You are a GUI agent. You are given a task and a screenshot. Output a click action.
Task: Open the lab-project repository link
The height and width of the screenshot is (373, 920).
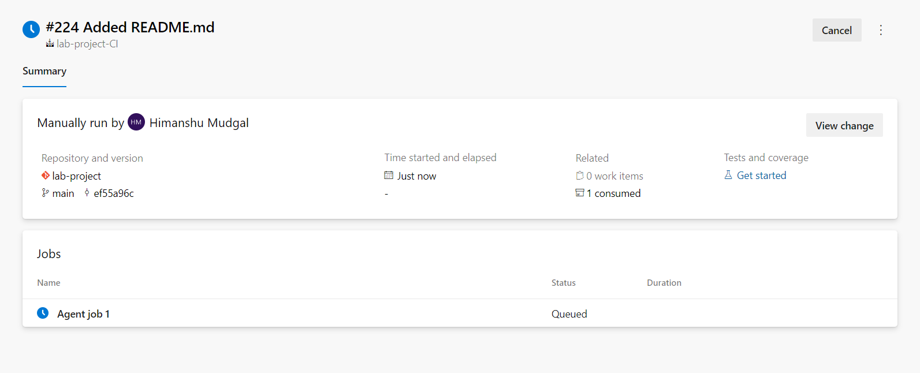(x=76, y=176)
